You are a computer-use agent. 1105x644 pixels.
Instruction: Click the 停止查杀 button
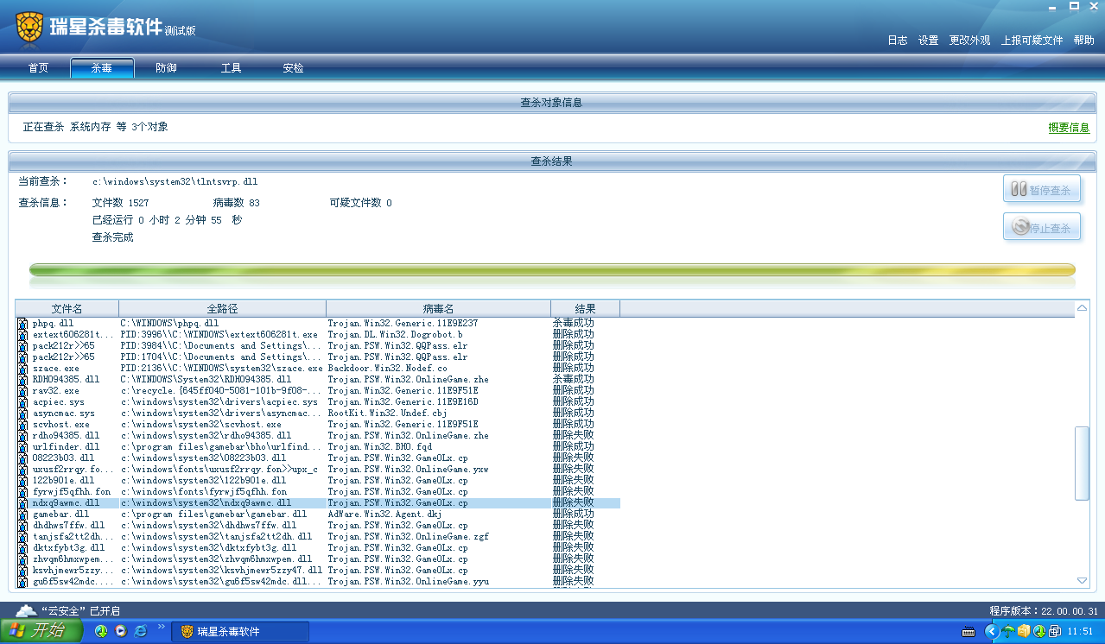pyautogui.click(x=1042, y=227)
